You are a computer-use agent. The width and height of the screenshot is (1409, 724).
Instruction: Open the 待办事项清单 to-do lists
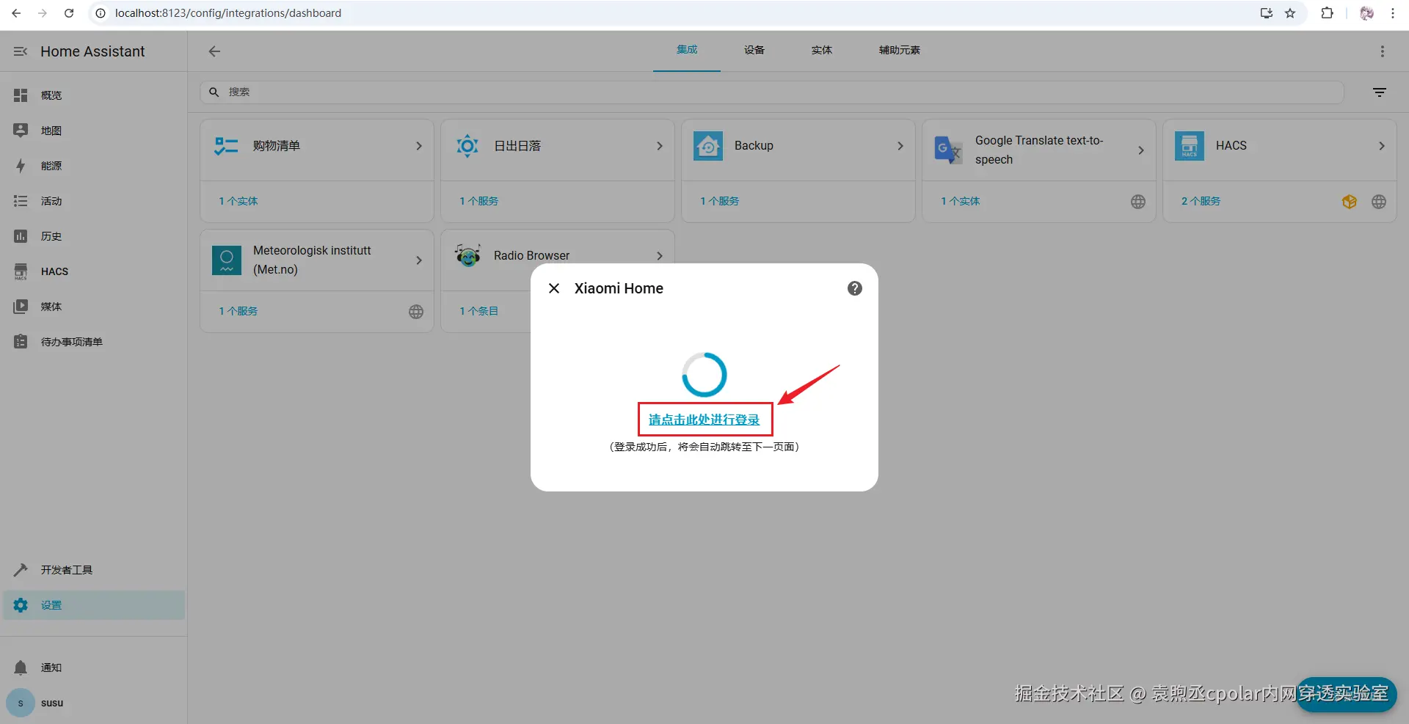point(93,342)
